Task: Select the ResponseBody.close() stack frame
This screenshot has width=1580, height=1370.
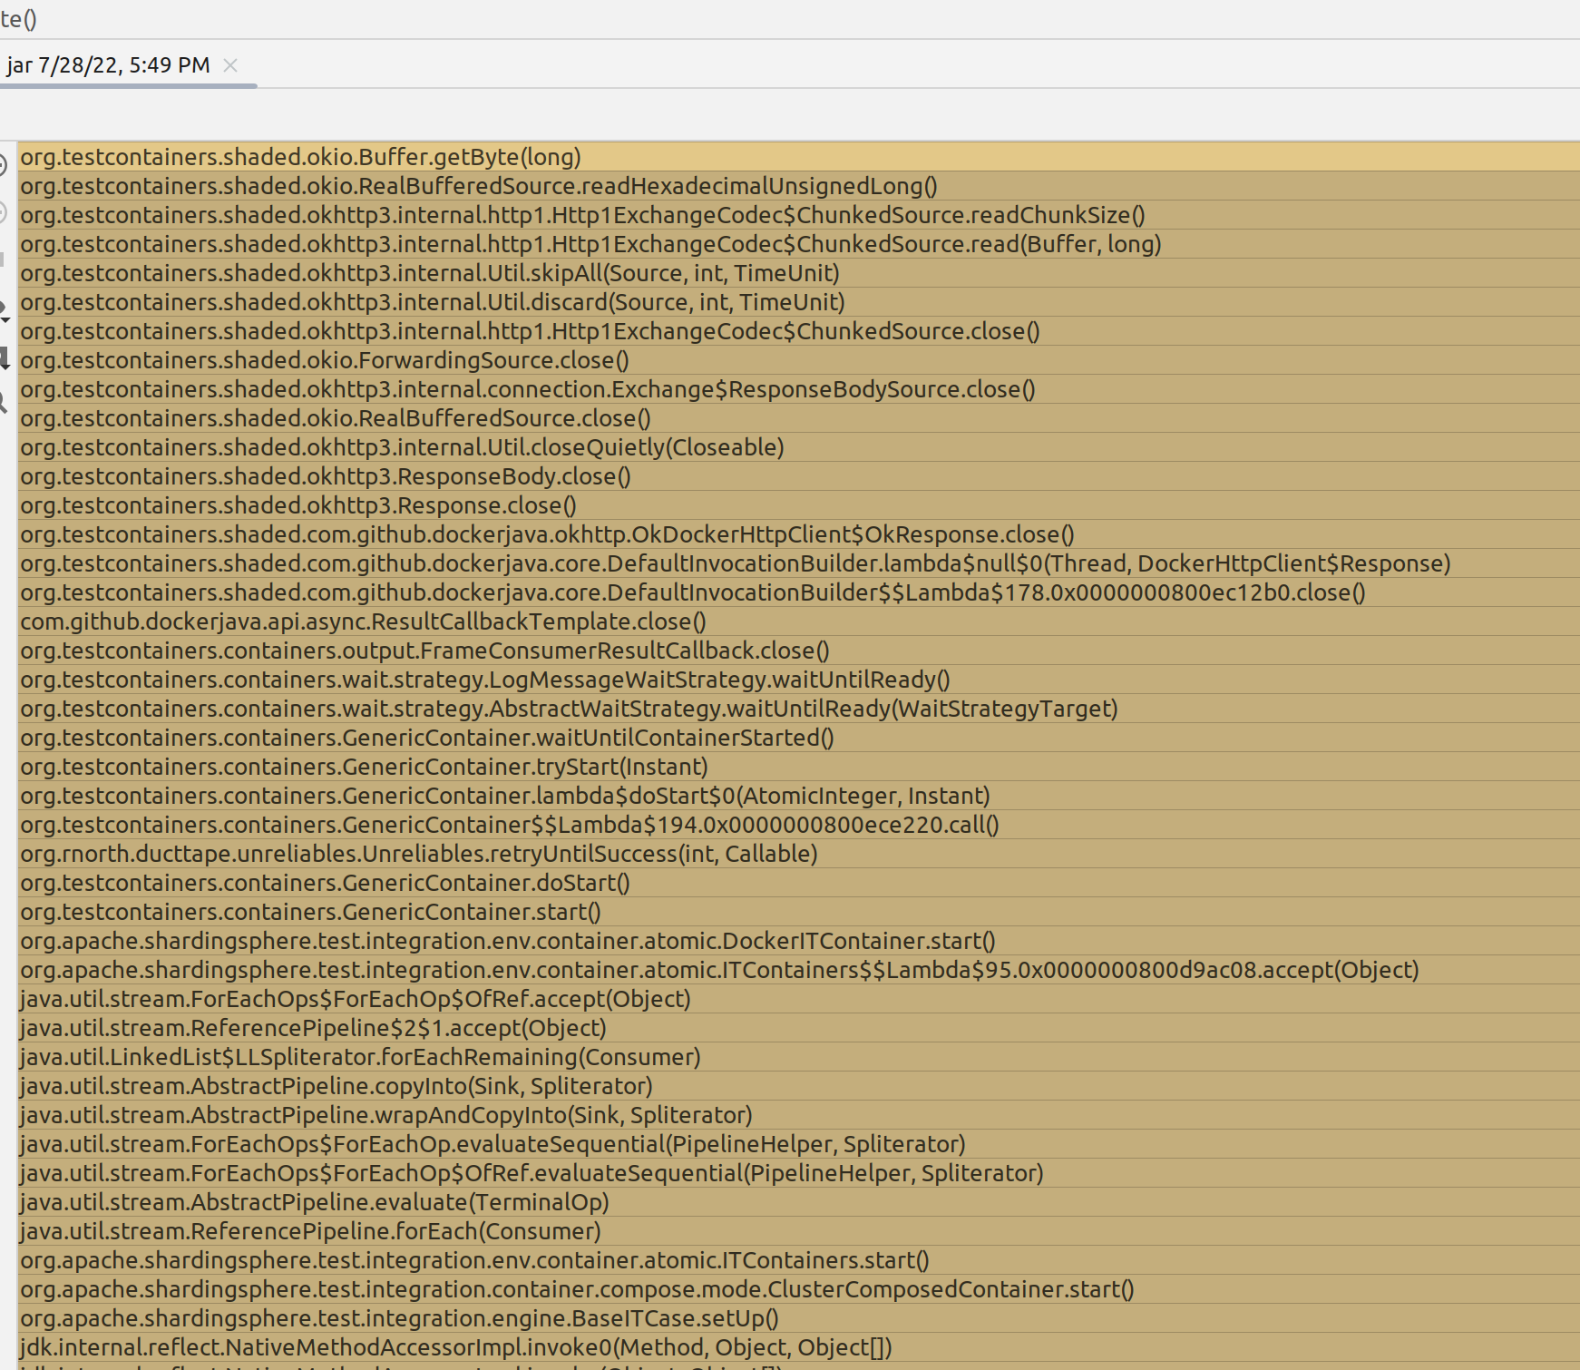Action: (327, 475)
